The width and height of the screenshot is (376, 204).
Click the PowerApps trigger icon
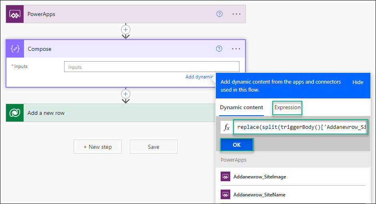(15, 14)
